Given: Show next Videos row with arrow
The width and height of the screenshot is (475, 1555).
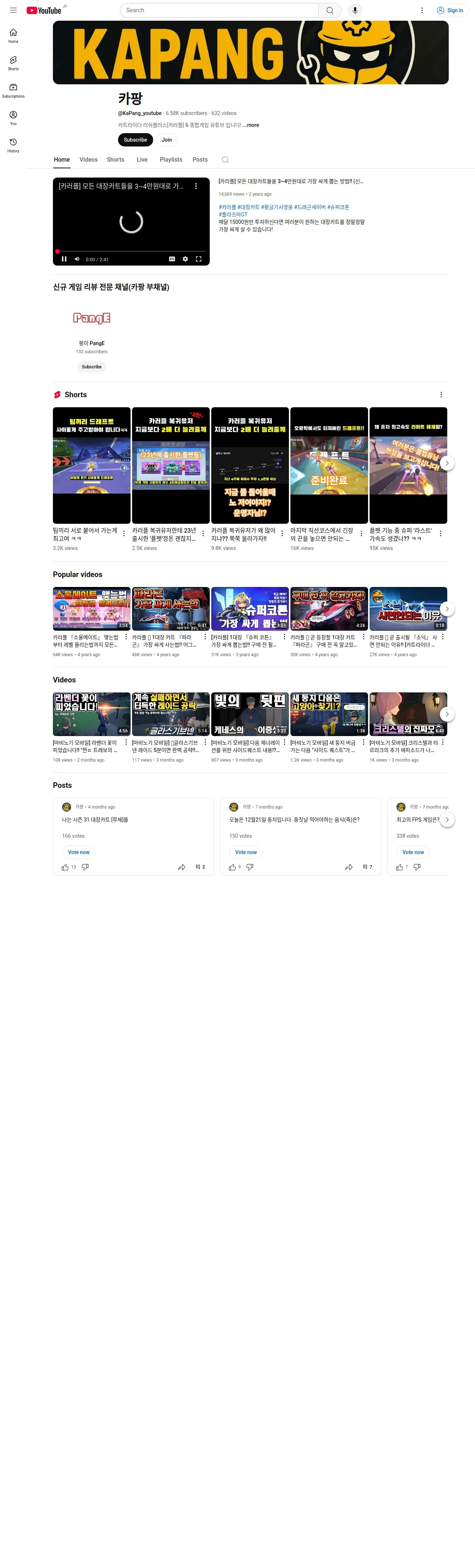Looking at the screenshot, I should (447, 714).
